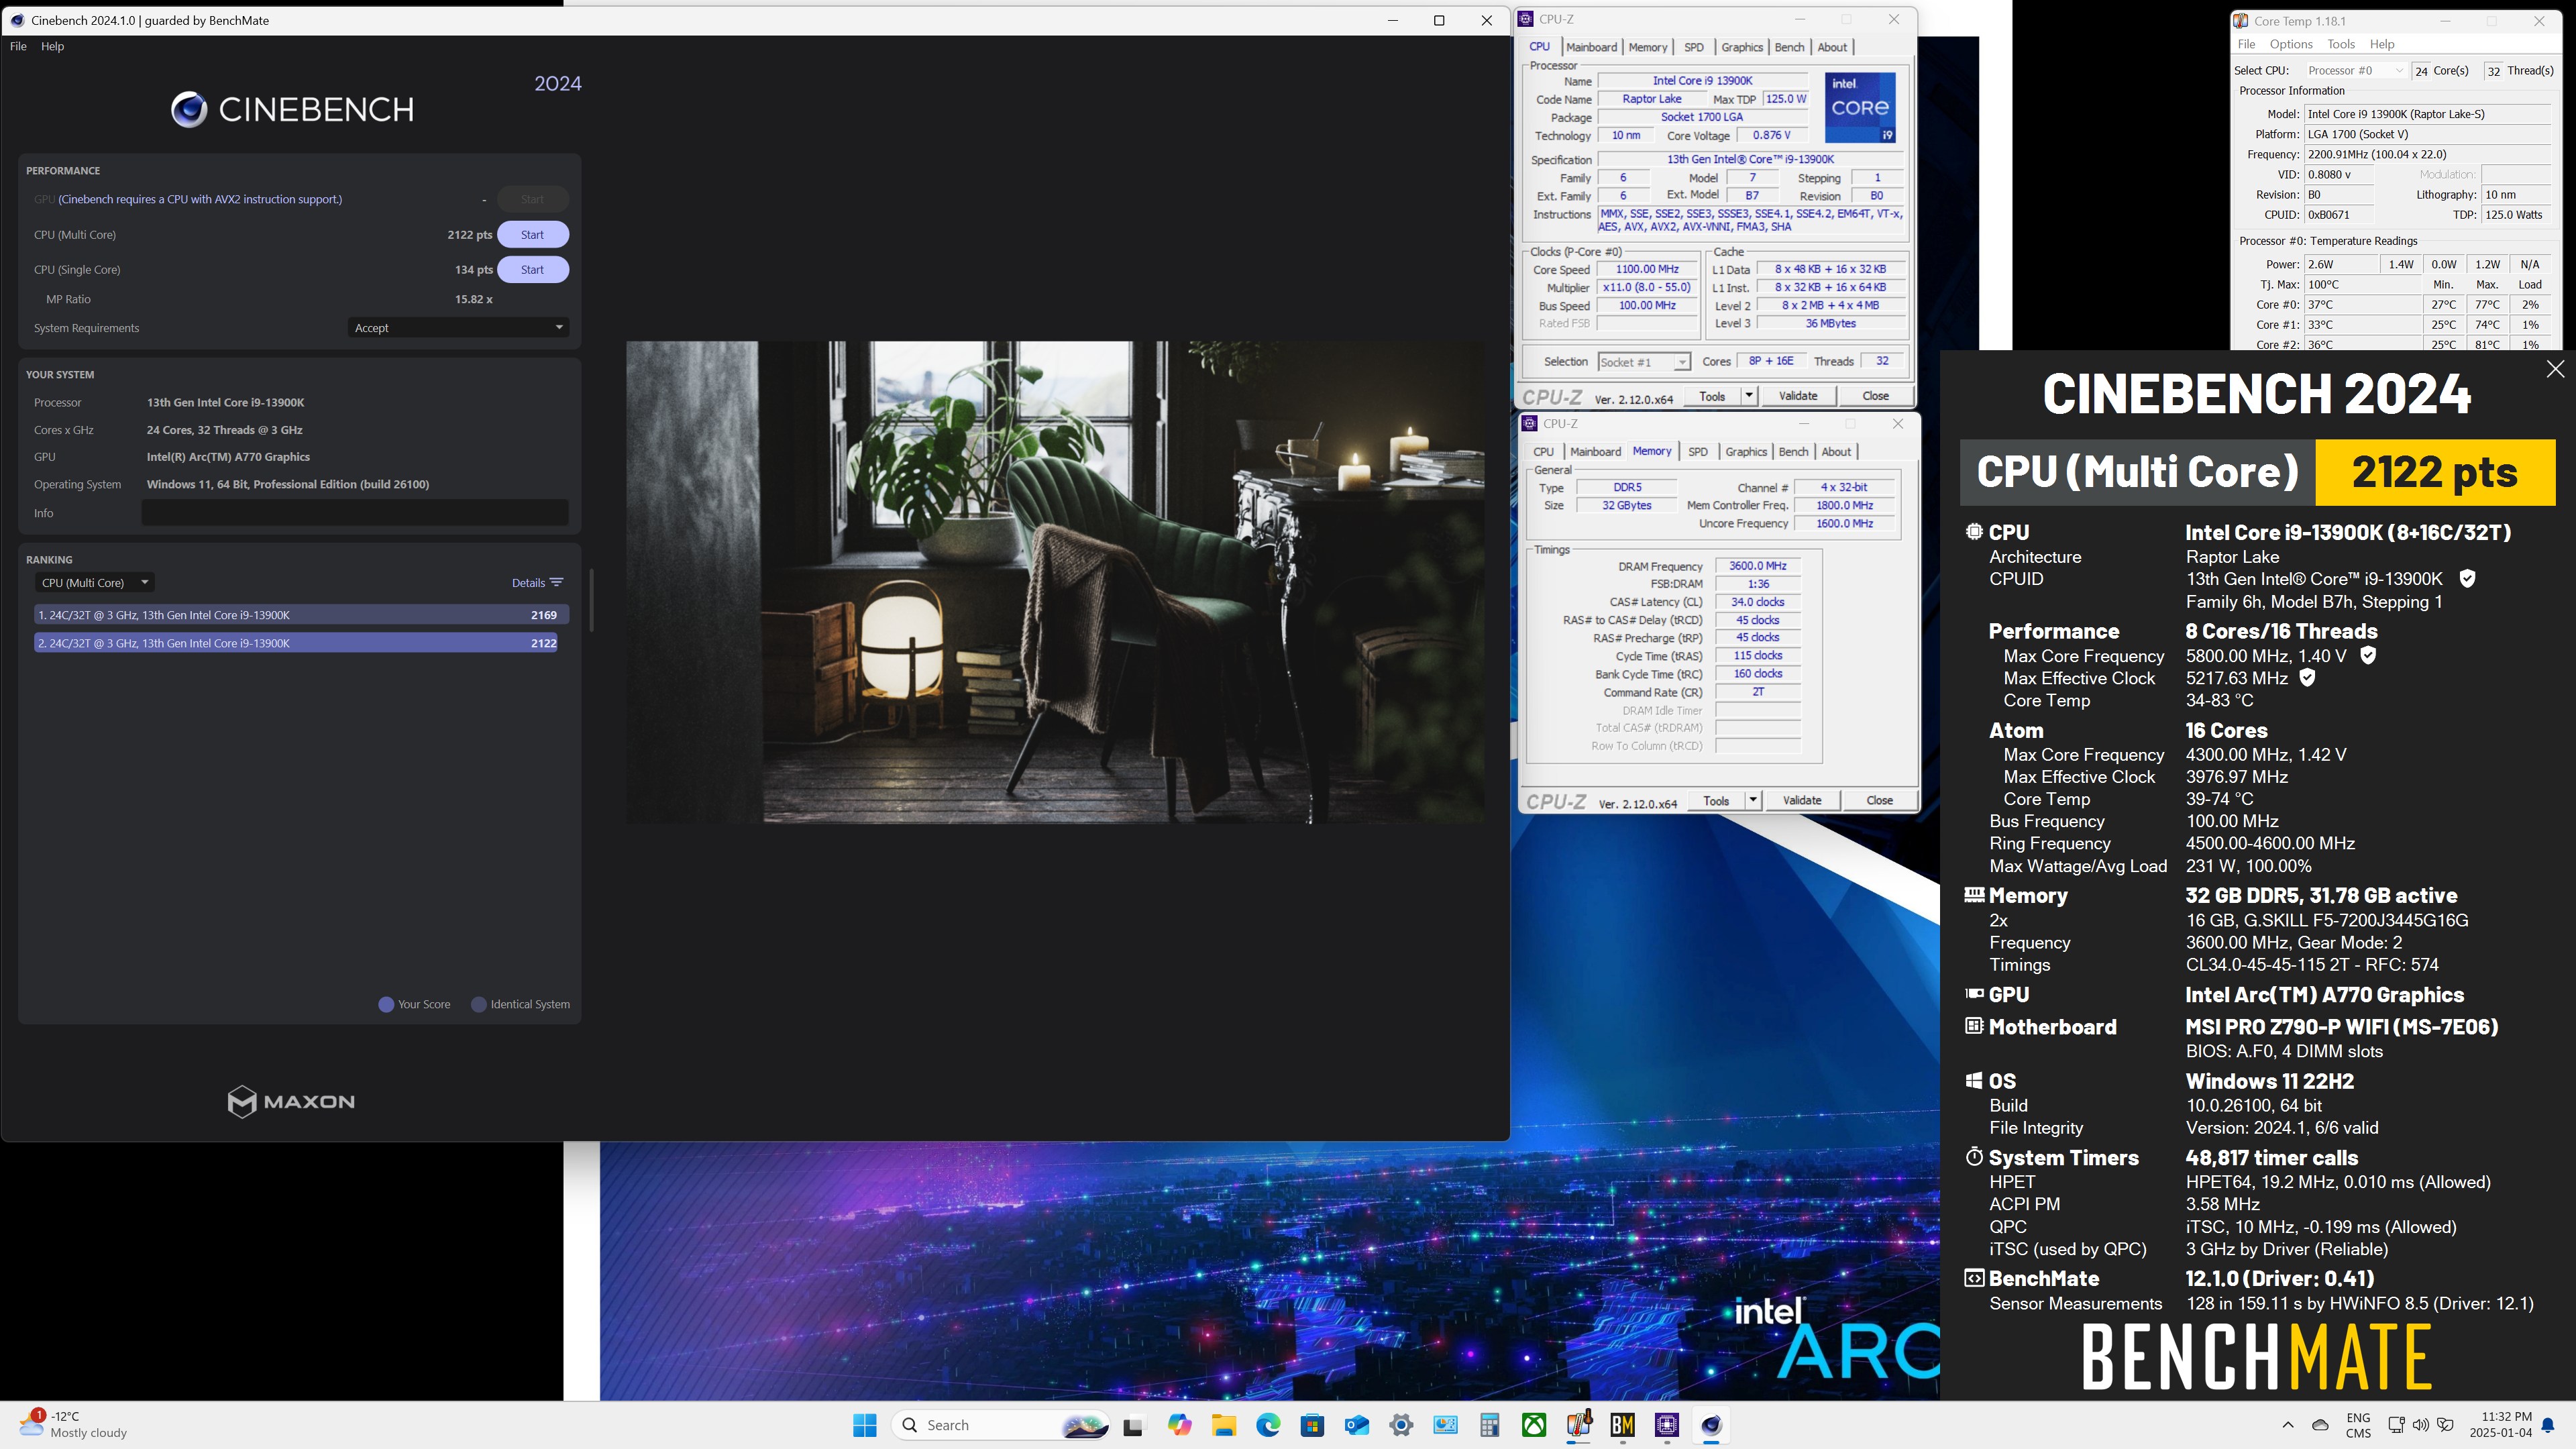Open Graphics tab in top CPU-Z window

[x=1742, y=47]
